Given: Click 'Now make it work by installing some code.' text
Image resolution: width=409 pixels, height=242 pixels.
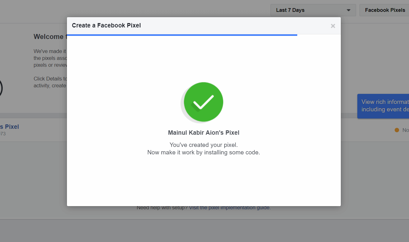Looking at the screenshot, I should (x=204, y=152).
